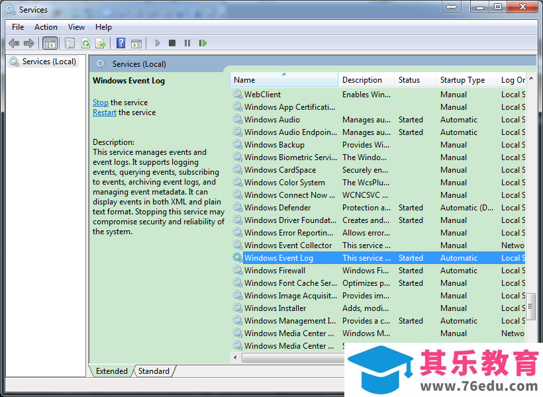Click the gear icon beside WebClient
Screen dimensions: 543x397
point(238,94)
